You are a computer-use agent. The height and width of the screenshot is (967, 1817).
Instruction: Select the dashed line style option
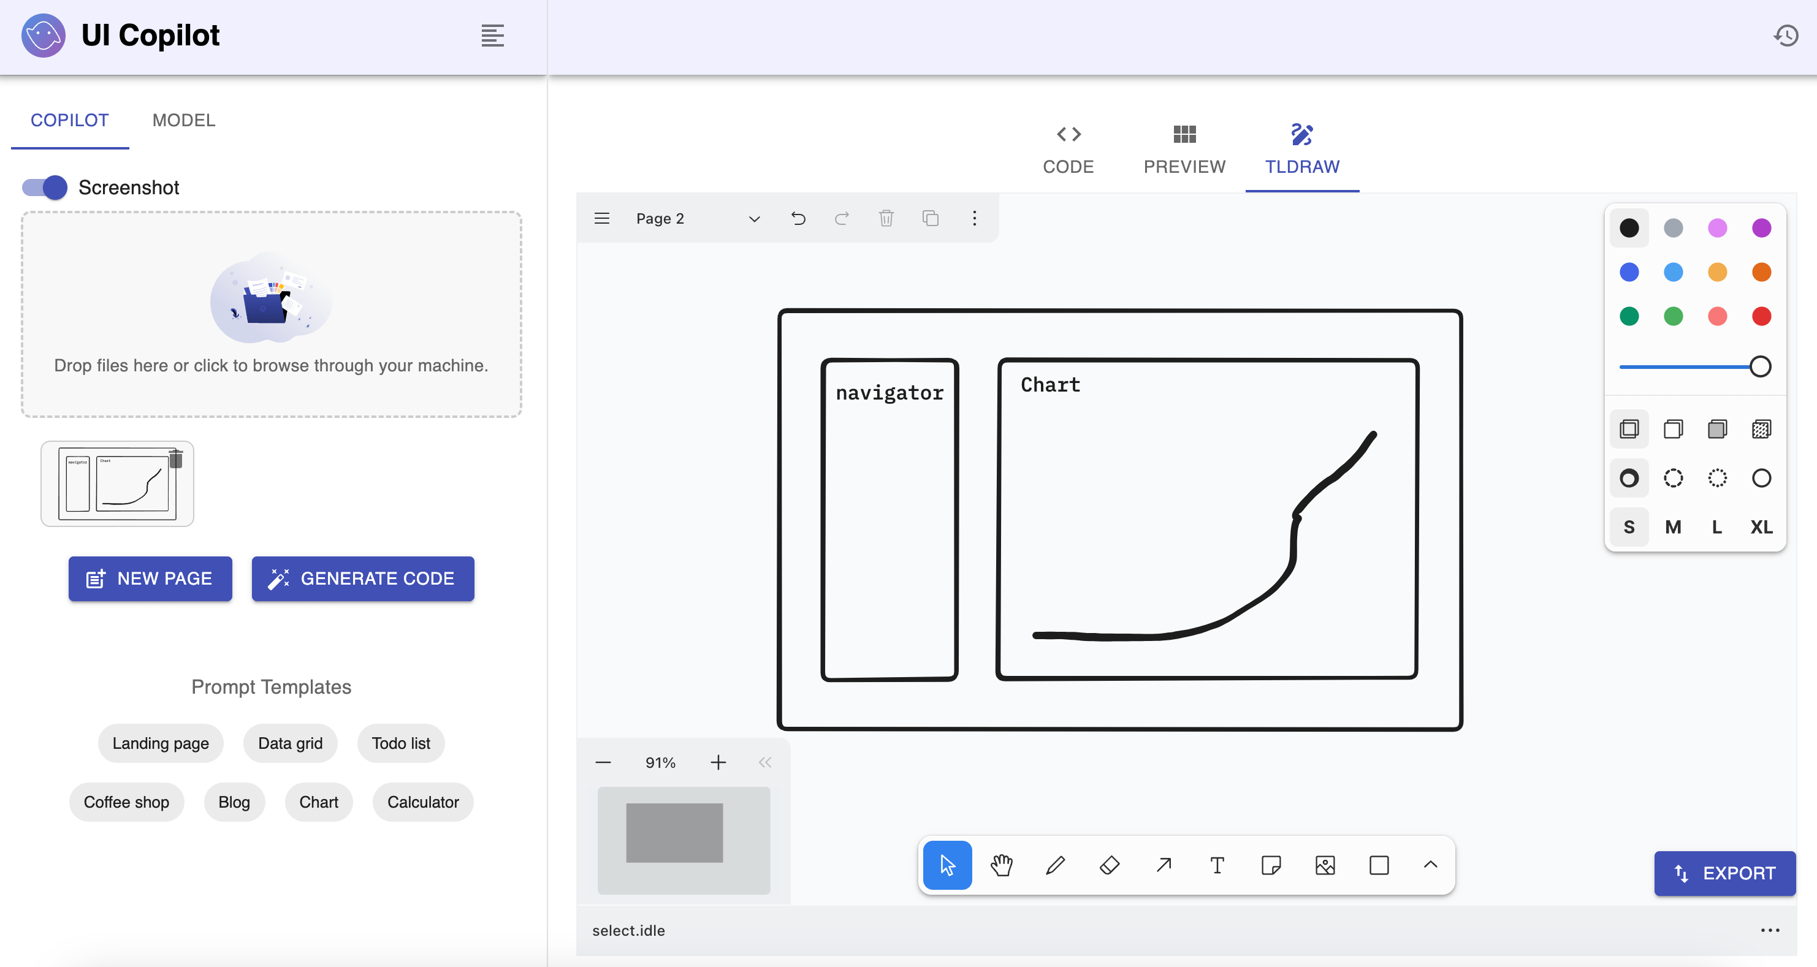pos(1673,478)
